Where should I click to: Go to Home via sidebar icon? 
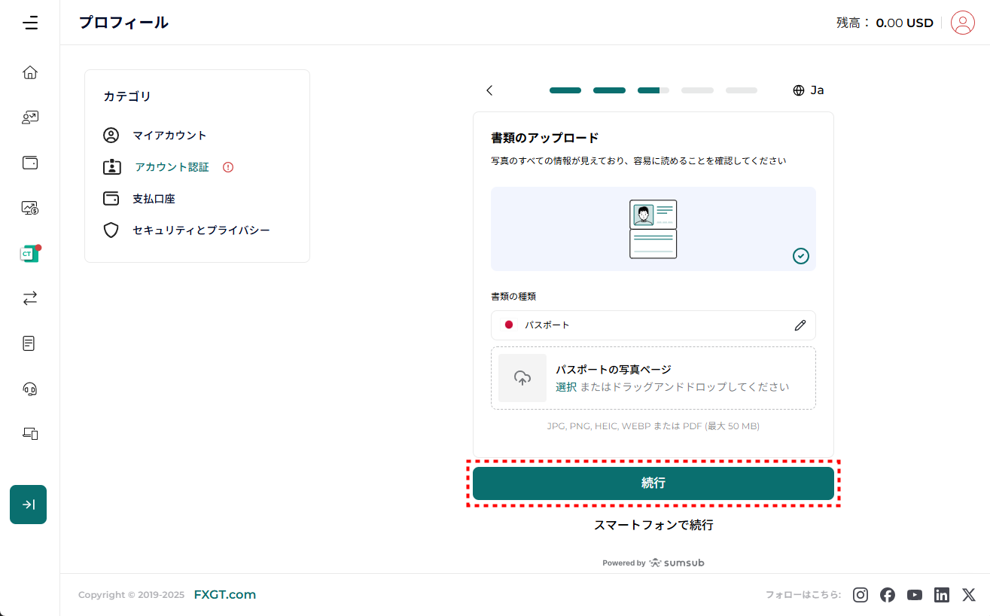point(30,72)
